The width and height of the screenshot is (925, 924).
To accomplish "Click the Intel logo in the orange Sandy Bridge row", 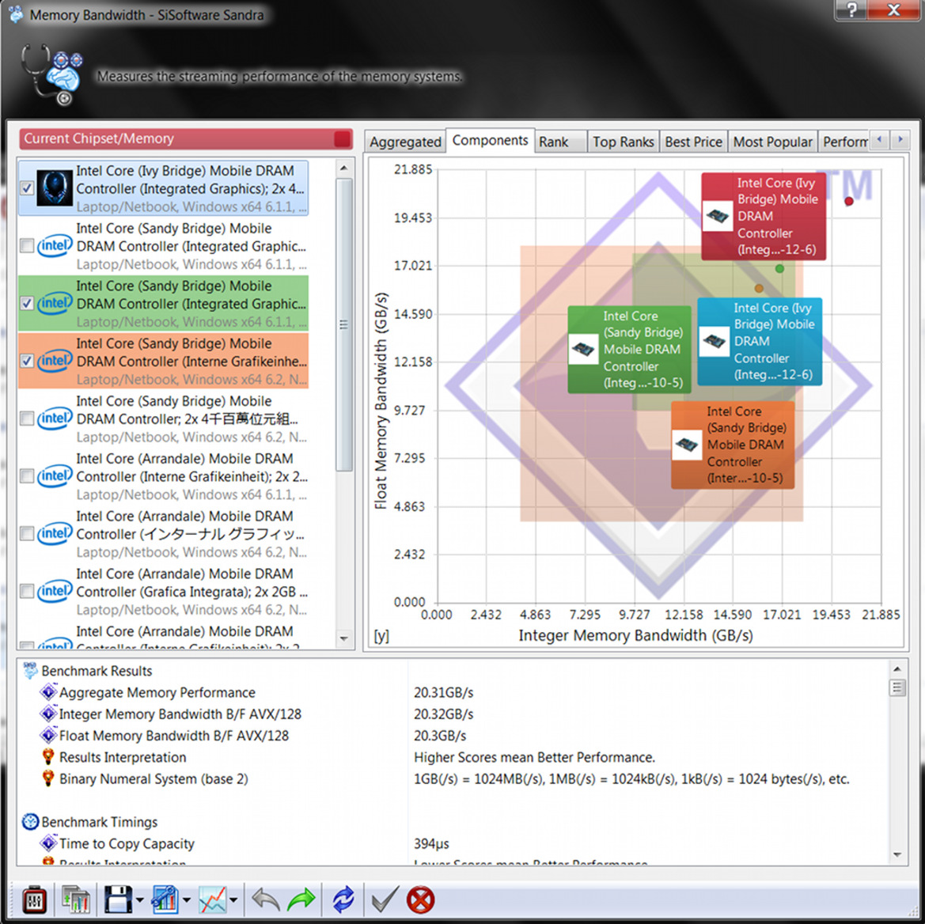I will click(x=55, y=361).
